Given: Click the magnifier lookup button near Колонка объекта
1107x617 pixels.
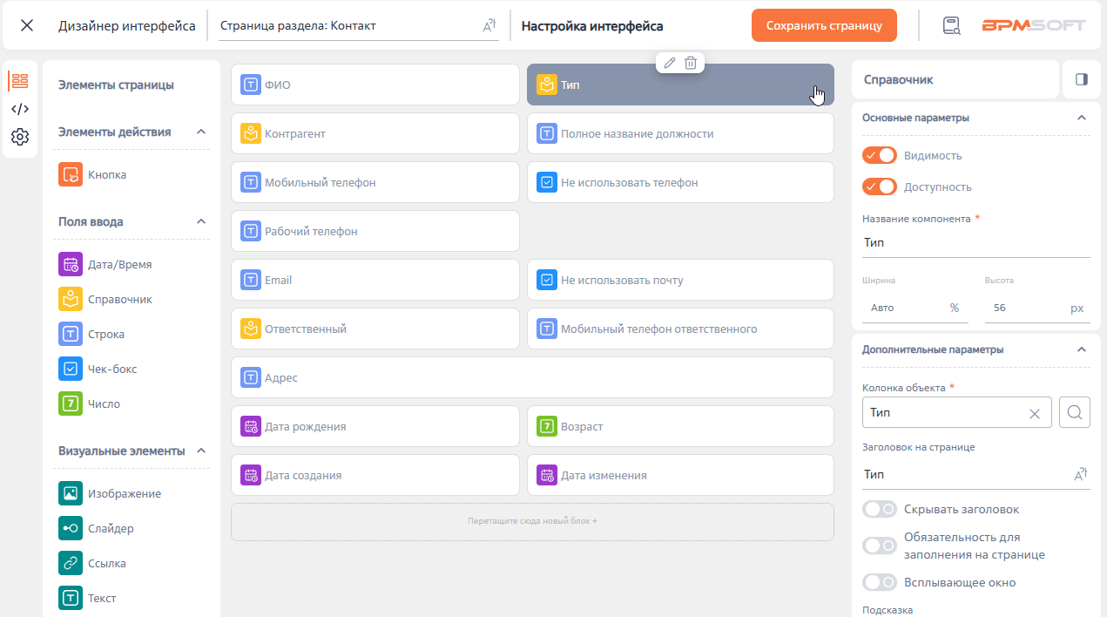Looking at the screenshot, I should (1075, 412).
